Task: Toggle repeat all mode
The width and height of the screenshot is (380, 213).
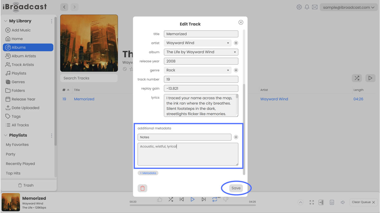Action: coord(215,200)
